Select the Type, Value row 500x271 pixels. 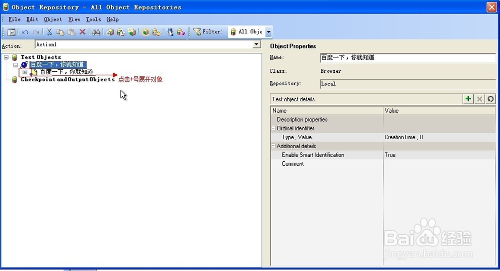click(383, 137)
